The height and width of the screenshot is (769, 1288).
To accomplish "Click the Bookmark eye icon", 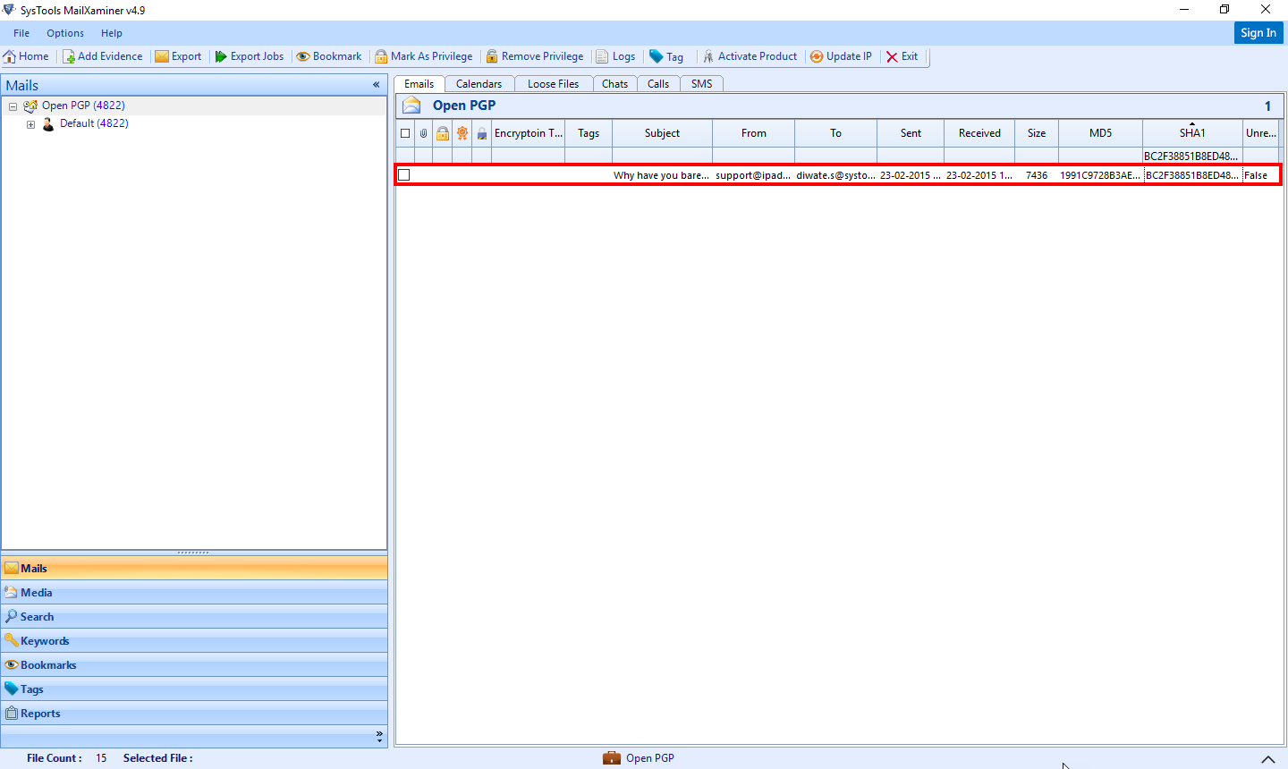I will tap(303, 56).
